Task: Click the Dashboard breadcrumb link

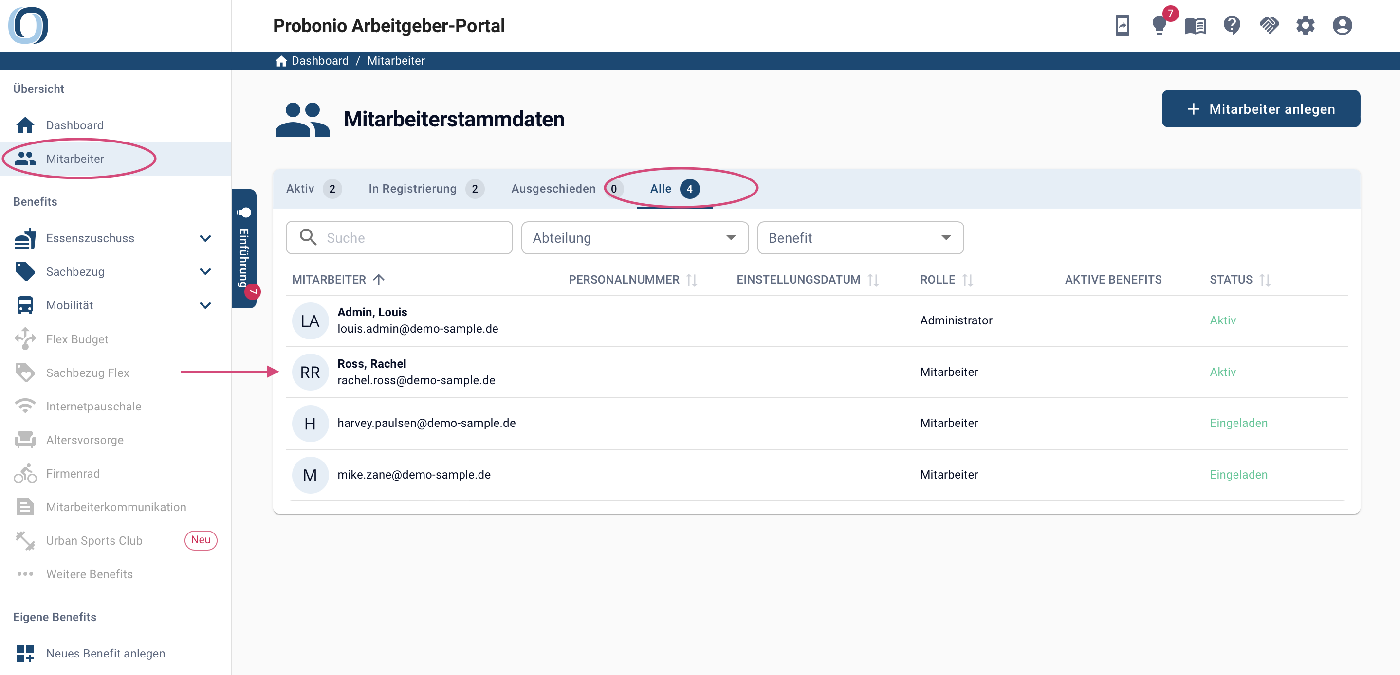Action: [x=319, y=61]
